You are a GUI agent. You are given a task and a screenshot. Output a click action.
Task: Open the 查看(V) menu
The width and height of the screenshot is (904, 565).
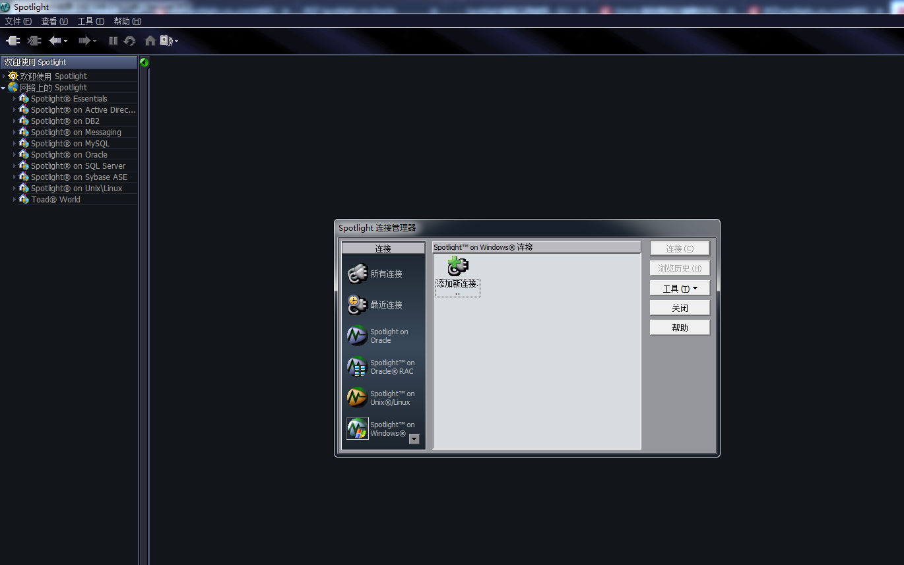pyautogui.click(x=54, y=21)
